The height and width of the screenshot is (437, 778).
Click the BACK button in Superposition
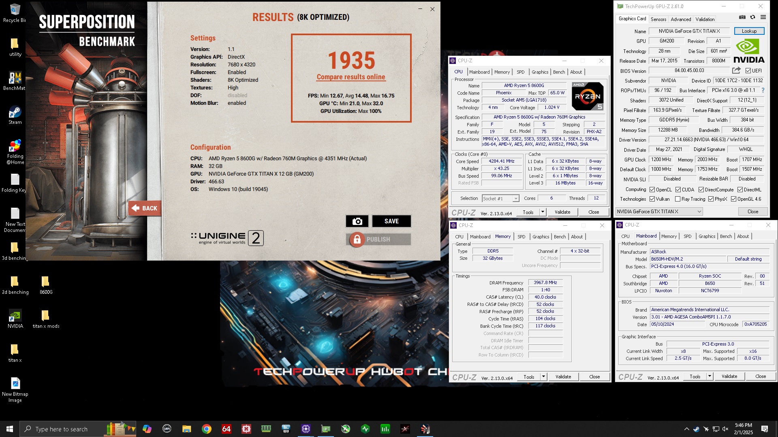[x=145, y=208]
